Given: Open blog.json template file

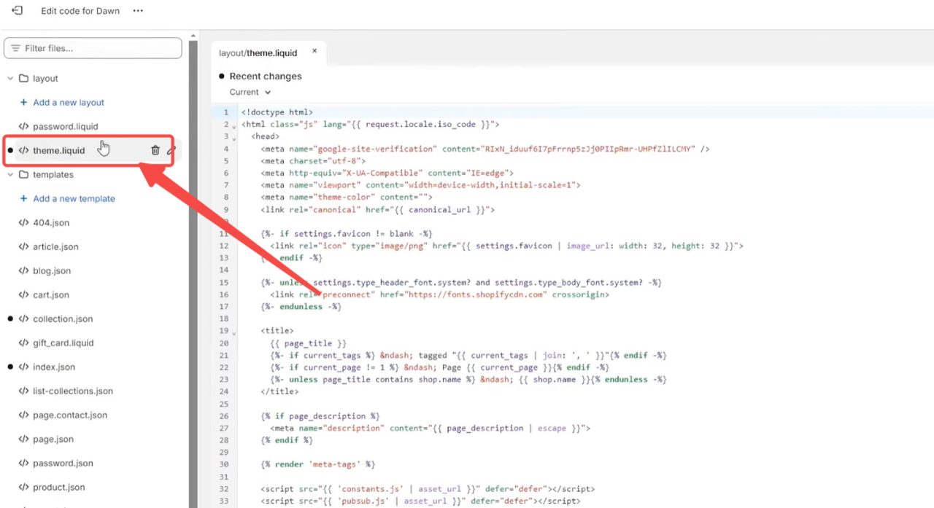Looking at the screenshot, I should (x=52, y=270).
